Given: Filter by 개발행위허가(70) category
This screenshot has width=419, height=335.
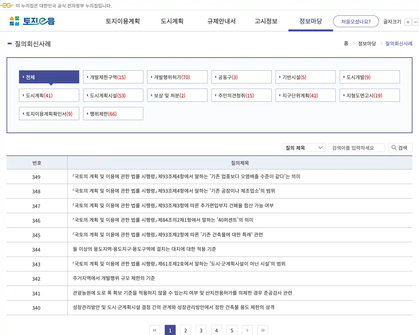Looking at the screenshot, I should (x=177, y=77).
